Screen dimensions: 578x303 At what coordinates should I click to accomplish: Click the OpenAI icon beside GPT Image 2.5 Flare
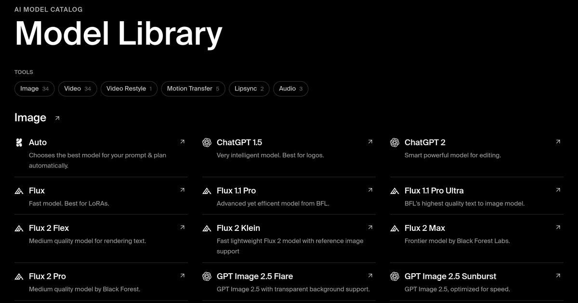207,276
